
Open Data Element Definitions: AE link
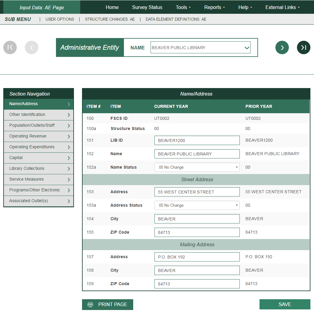176,19
